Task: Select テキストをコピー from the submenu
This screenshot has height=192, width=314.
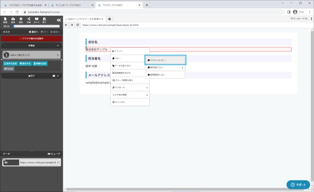Action: 165,60
